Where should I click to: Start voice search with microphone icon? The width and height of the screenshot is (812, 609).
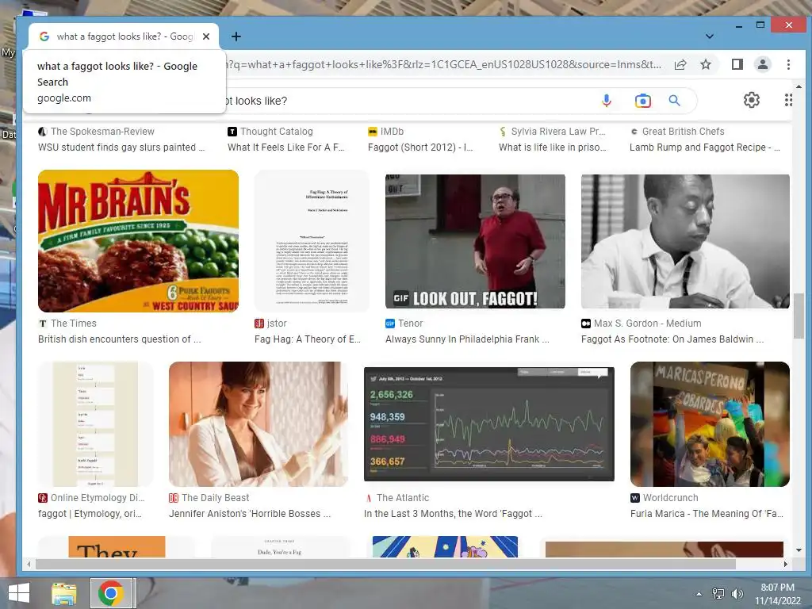[x=607, y=101]
